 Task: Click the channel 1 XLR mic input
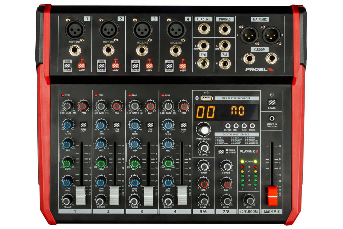pyautogui.click(x=75, y=29)
